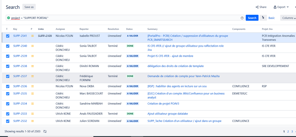
Task: Click the Save as button
Action: click(29, 7)
